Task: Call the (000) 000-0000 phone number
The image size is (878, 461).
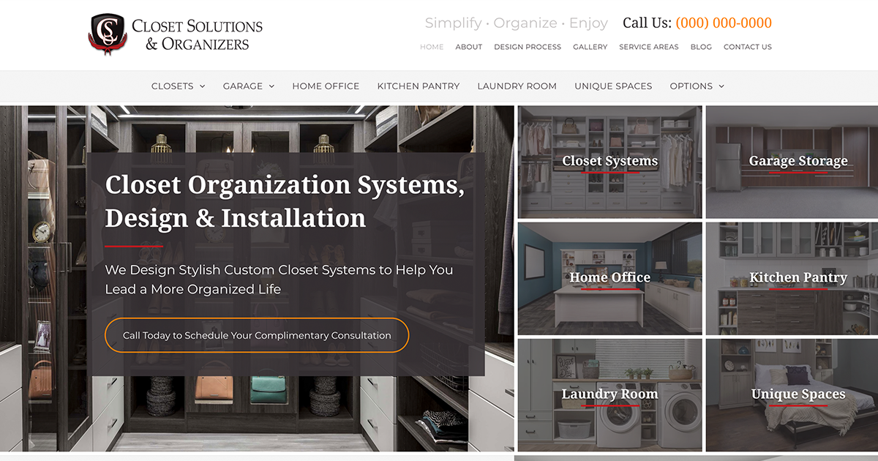Action: [x=724, y=23]
